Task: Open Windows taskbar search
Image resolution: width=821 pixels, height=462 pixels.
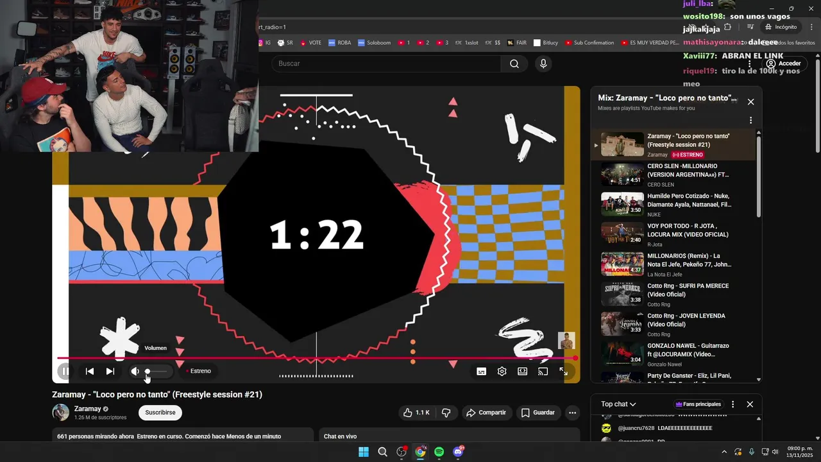Action: [382, 452]
